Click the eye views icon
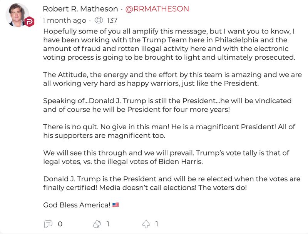308x234 pixels. pyautogui.click(x=99, y=20)
